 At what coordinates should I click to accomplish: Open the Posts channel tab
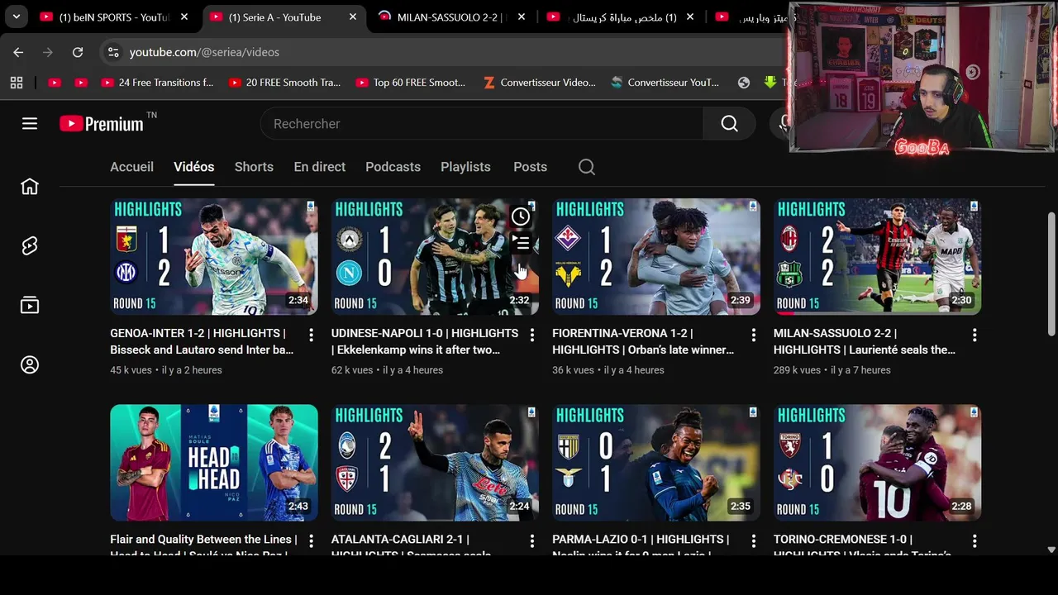coord(531,167)
